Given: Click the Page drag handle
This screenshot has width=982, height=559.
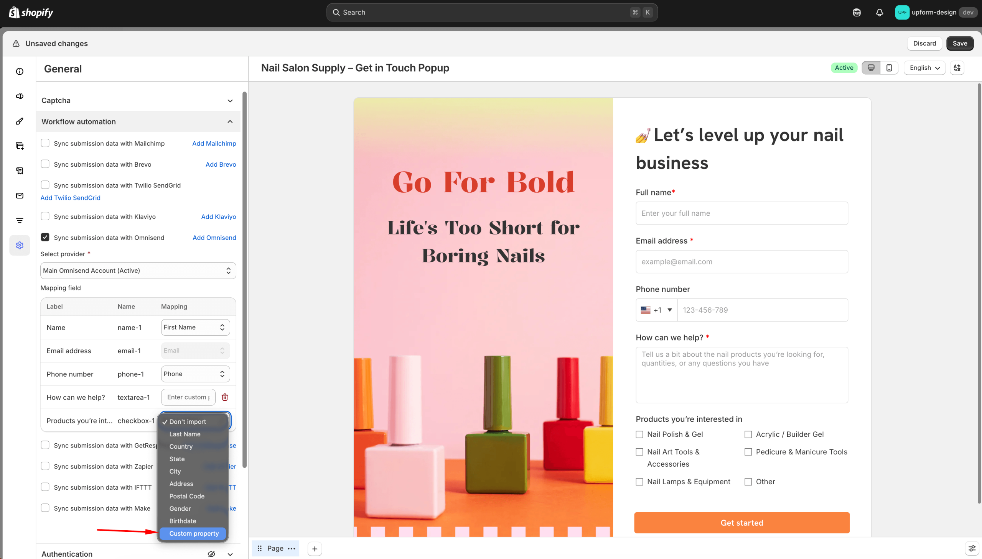Looking at the screenshot, I should point(259,549).
